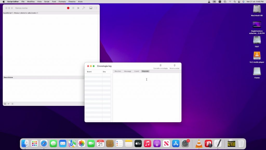Select the Messaggi tab
This screenshot has width=266, height=150.
coord(128,71)
